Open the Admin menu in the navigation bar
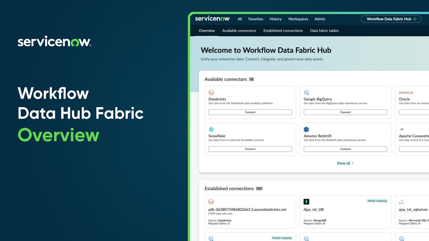 320,19
